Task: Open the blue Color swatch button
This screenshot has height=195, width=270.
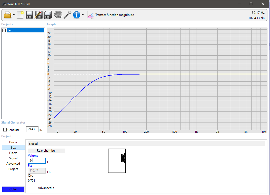Action: pyautogui.click(x=13, y=189)
